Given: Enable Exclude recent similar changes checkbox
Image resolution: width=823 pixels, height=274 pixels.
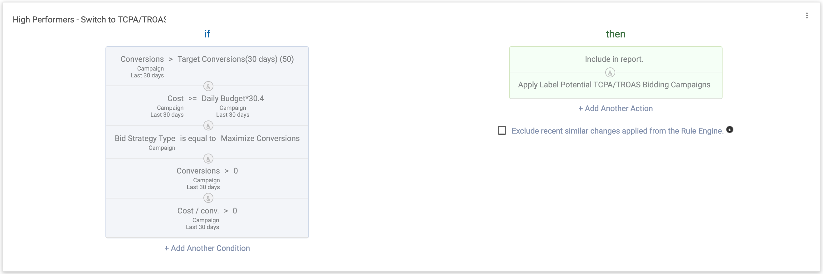Looking at the screenshot, I should coord(502,130).
